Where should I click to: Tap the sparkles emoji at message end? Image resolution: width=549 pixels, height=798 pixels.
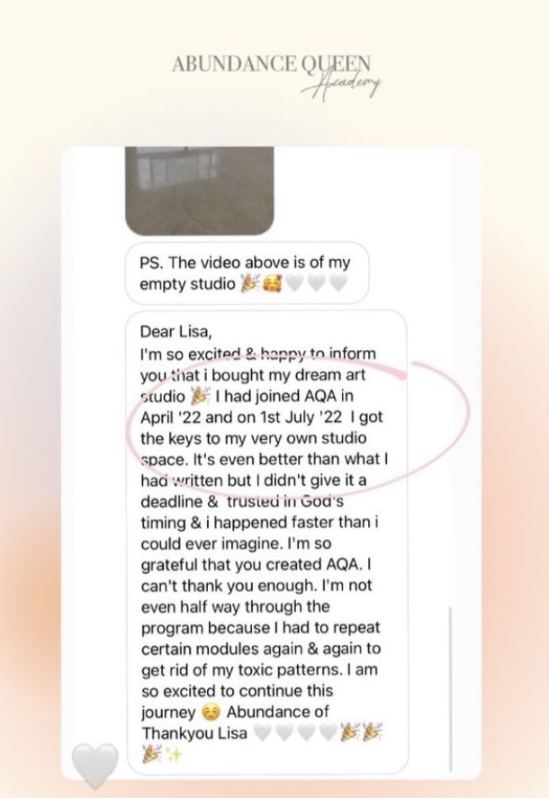tap(175, 755)
